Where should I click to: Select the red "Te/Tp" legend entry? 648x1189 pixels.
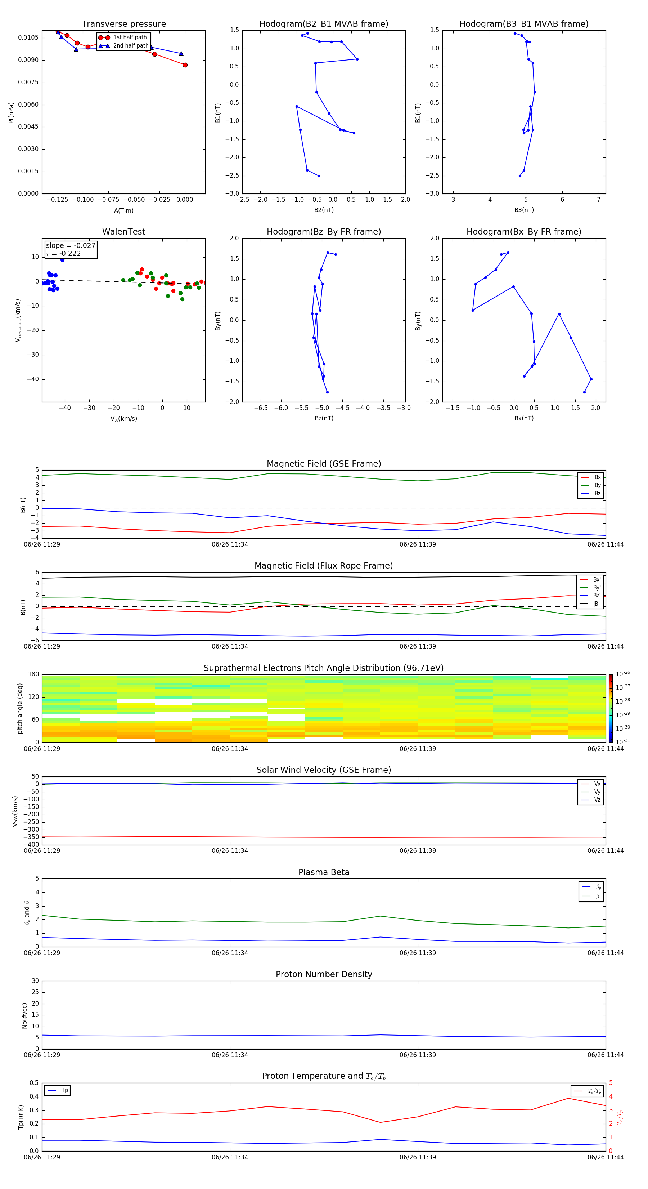coord(588,1091)
